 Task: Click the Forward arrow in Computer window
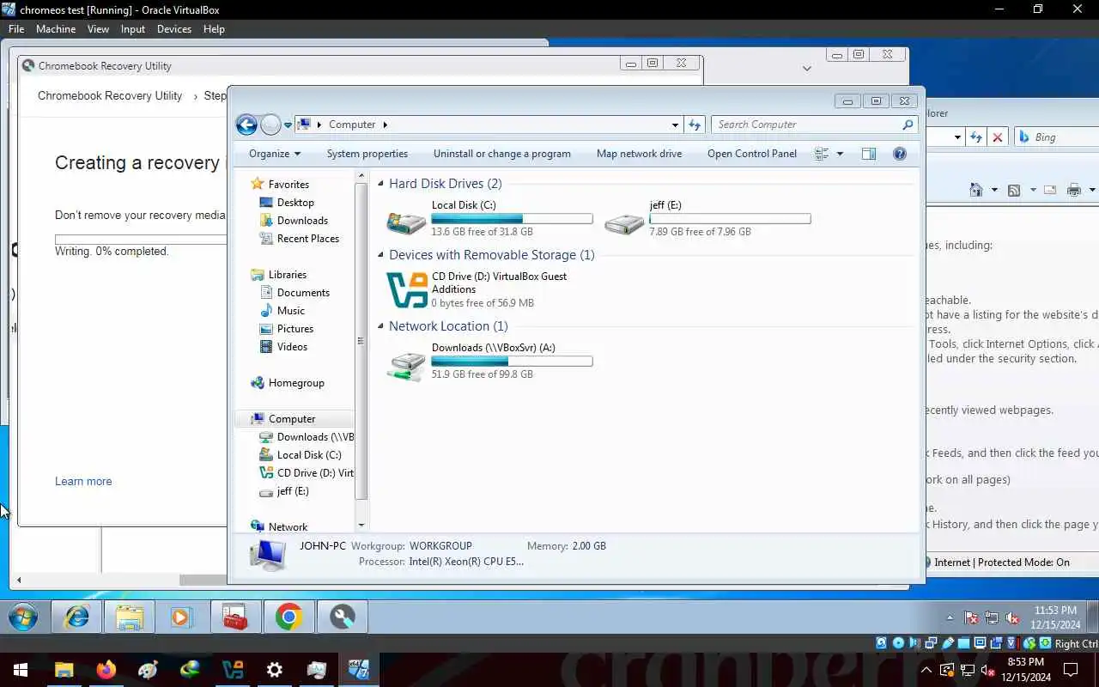(270, 125)
